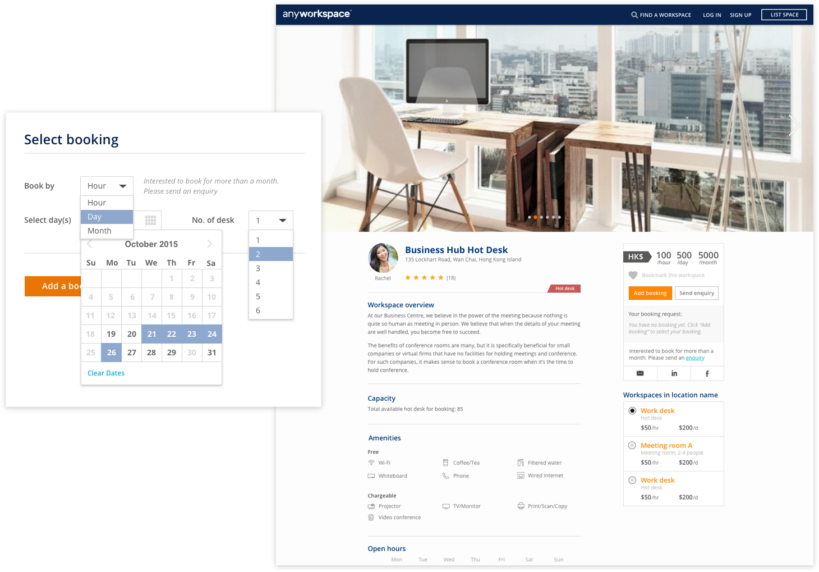Select the Meeting room A radio button
The image size is (819, 572).
pos(632,446)
